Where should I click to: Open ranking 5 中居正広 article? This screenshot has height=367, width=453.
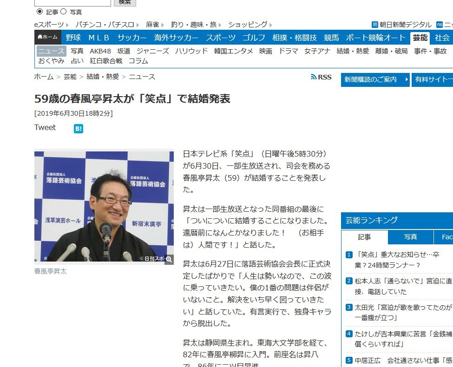(404, 360)
